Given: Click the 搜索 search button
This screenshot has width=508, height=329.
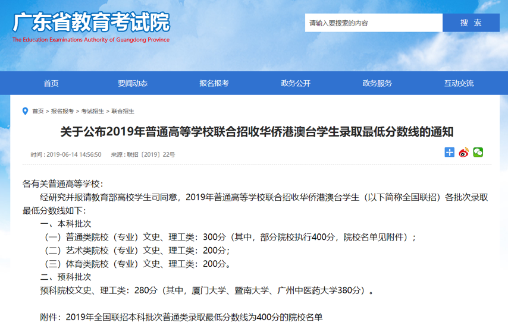Looking at the screenshot, I should coord(471,23).
